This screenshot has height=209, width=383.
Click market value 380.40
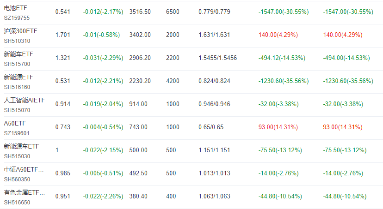[x=138, y=197]
